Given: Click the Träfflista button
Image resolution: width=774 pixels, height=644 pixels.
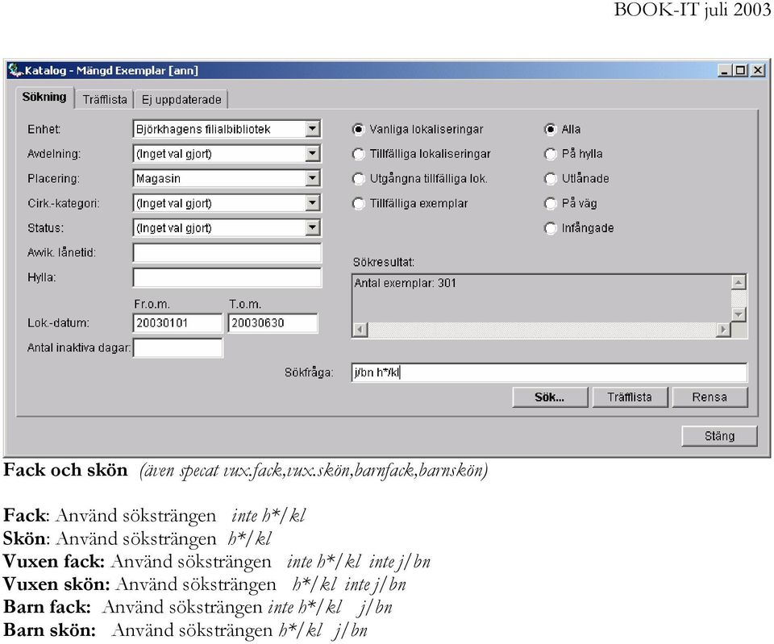Looking at the screenshot, I should click(x=630, y=397).
